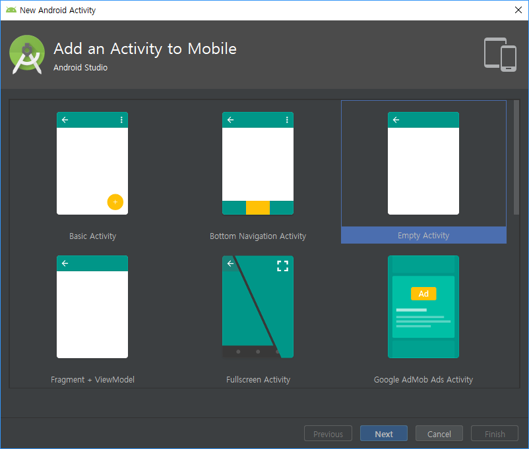Click the highlighted Empty Activity label
Image resolution: width=529 pixels, height=449 pixels.
tap(423, 236)
